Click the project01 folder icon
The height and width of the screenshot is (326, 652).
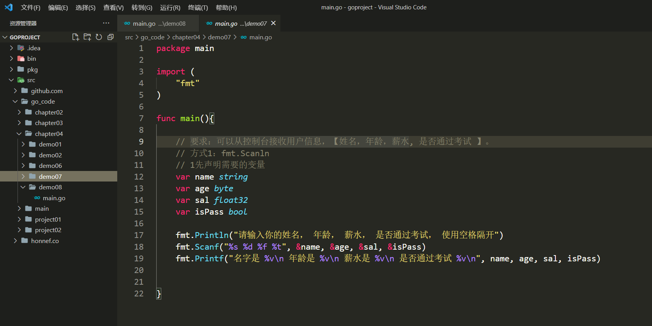coord(29,219)
